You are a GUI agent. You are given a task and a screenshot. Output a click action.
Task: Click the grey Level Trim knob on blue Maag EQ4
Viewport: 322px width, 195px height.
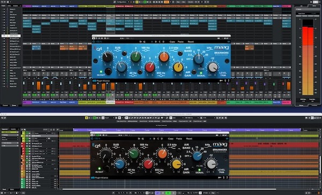pyautogui.click(x=213, y=67)
